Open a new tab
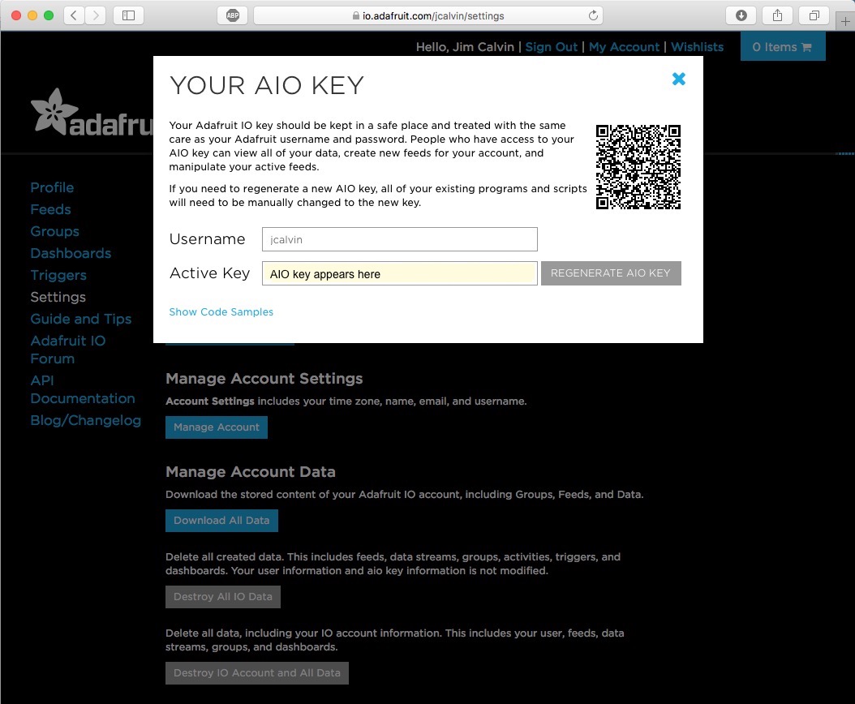The image size is (855, 704). click(845, 22)
